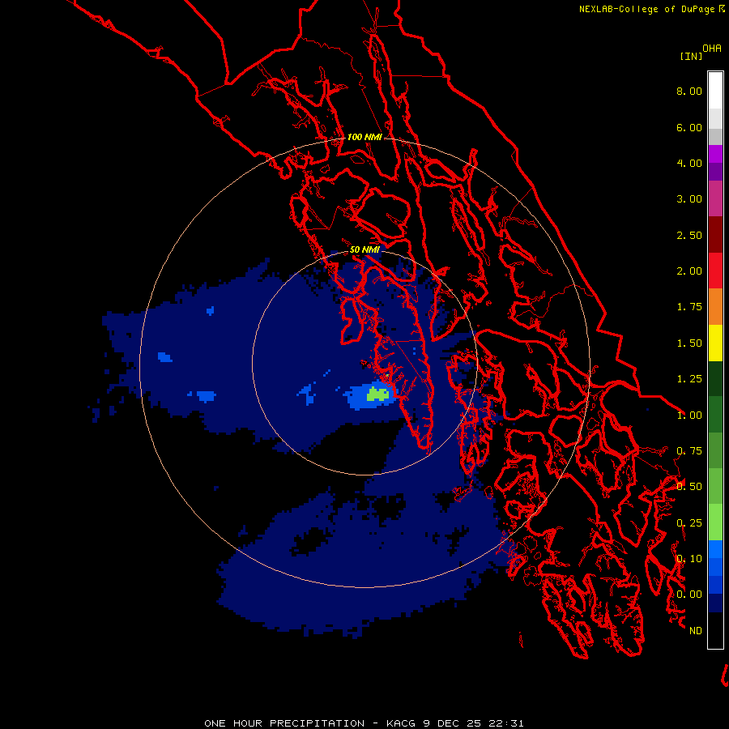Image resolution: width=729 pixels, height=729 pixels.
Task: Pick the orange swatch in color scale
Action: tap(715, 307)
